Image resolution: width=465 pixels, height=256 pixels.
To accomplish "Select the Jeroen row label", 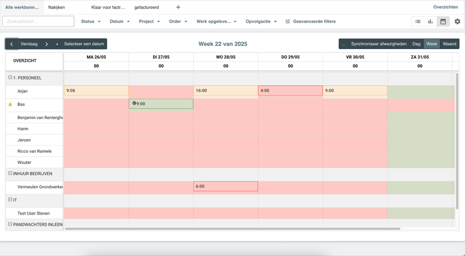I will 24,140.
